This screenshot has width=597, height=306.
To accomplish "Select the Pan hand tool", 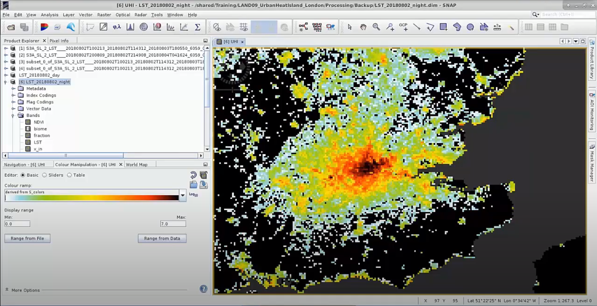I will click(x=363, y=27).
